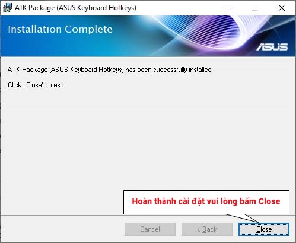The height and width of the screenshot is (243, 296).
Task: Click the callout's pointer tail above Close
Action: [245, 218]
